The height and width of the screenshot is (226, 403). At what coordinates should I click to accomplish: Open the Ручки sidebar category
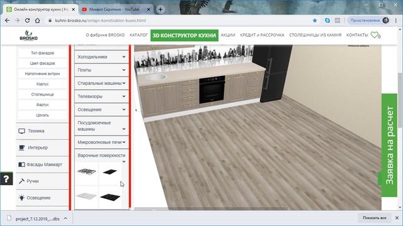pos(42,181)
